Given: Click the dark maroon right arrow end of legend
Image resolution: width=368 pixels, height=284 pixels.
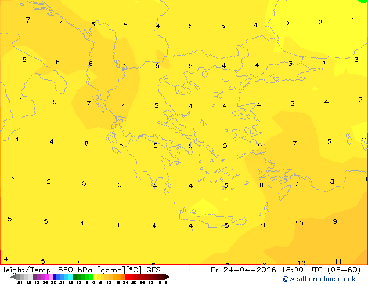Looking at the screenshot, I should click(167, 276).
